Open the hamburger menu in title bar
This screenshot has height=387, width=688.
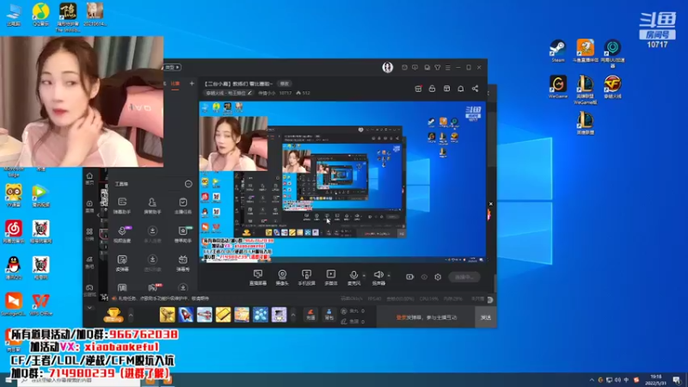coord(448,67)
